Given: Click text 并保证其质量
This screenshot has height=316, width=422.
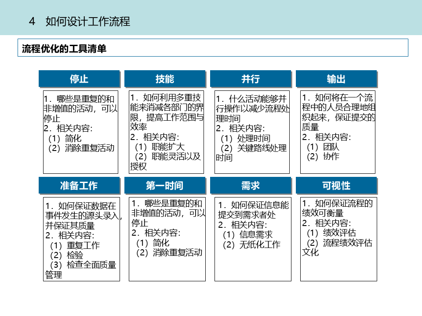Looking at the screenshot, I should pos(70,226).
